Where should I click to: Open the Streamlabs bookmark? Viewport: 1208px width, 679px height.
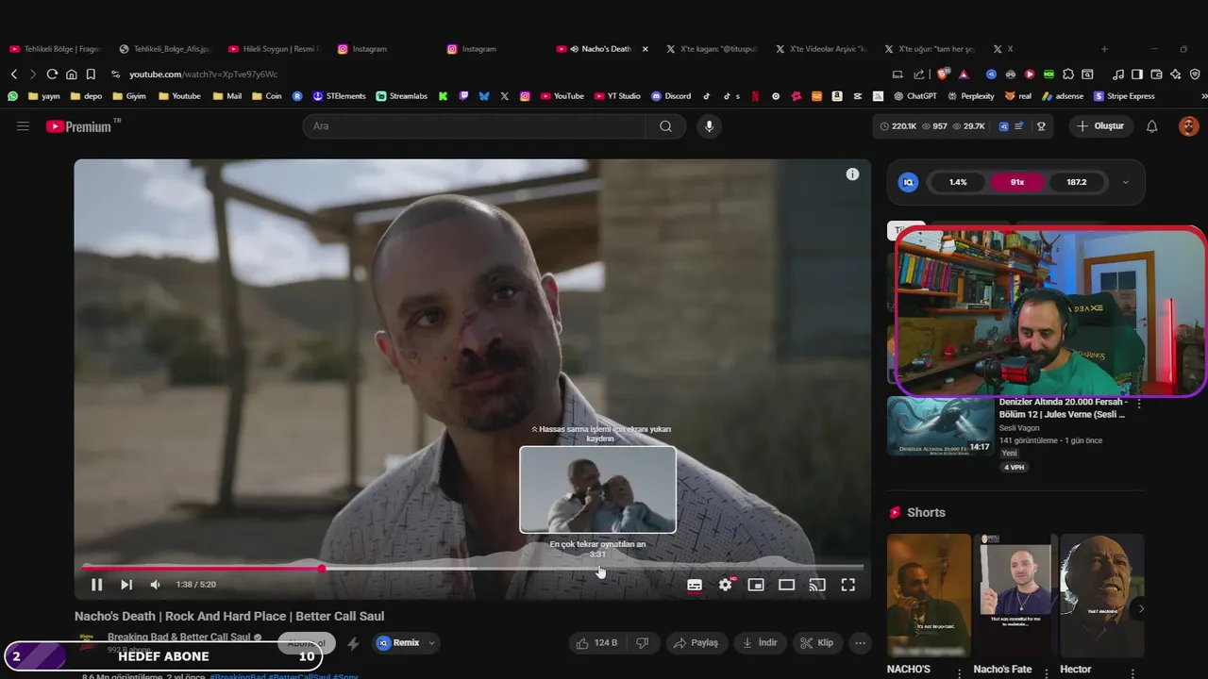click(401, 96)
